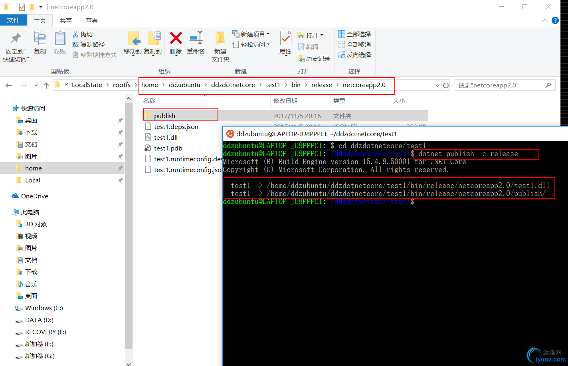Screen dimensions: 568x366
Task: Open recent locations dropdown arrow
Action: point(36,85)
